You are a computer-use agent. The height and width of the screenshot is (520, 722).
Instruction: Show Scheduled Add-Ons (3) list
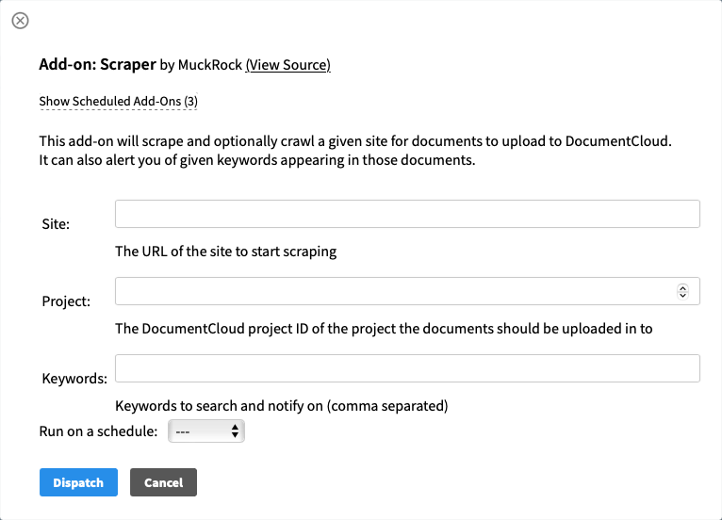[119, 101]
